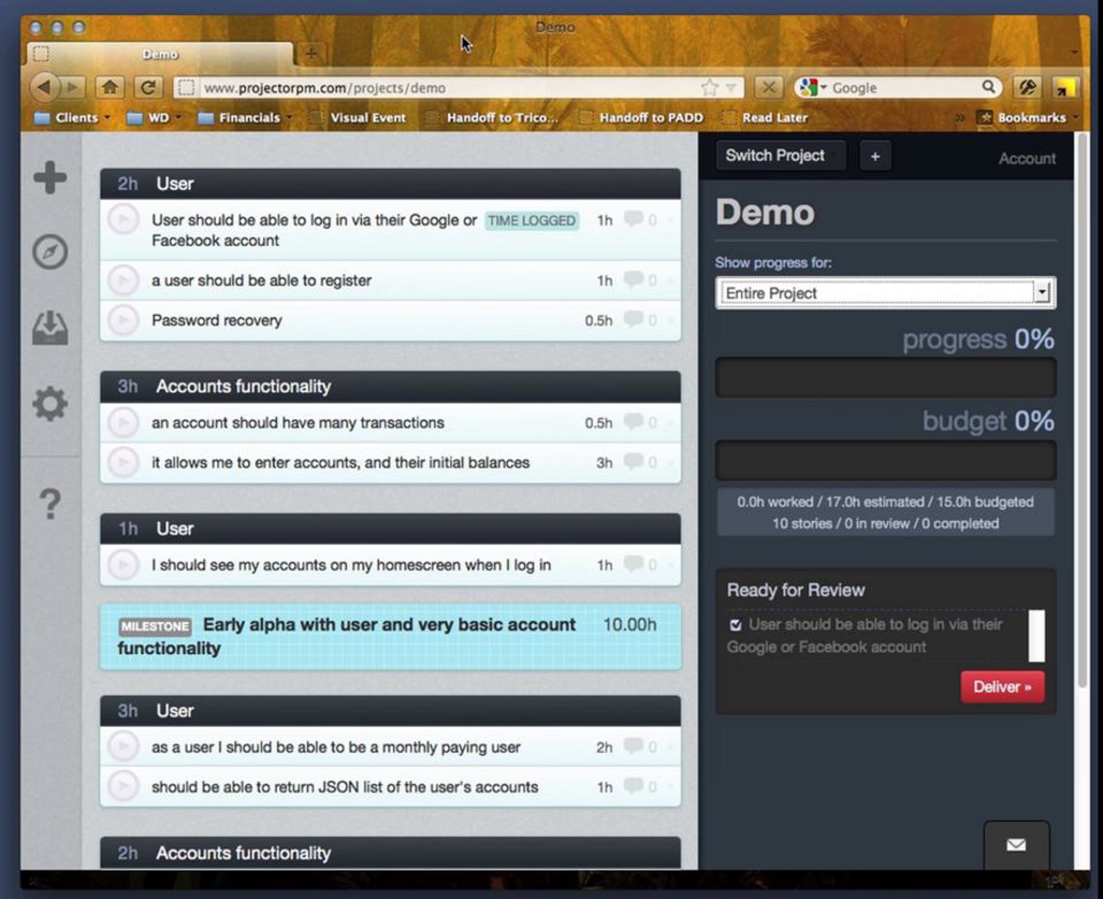The height and width of the screenshot is (899, 1103).
Task: Start timer on 'a user should be able to register'
Action: click(x=123, y=280)
